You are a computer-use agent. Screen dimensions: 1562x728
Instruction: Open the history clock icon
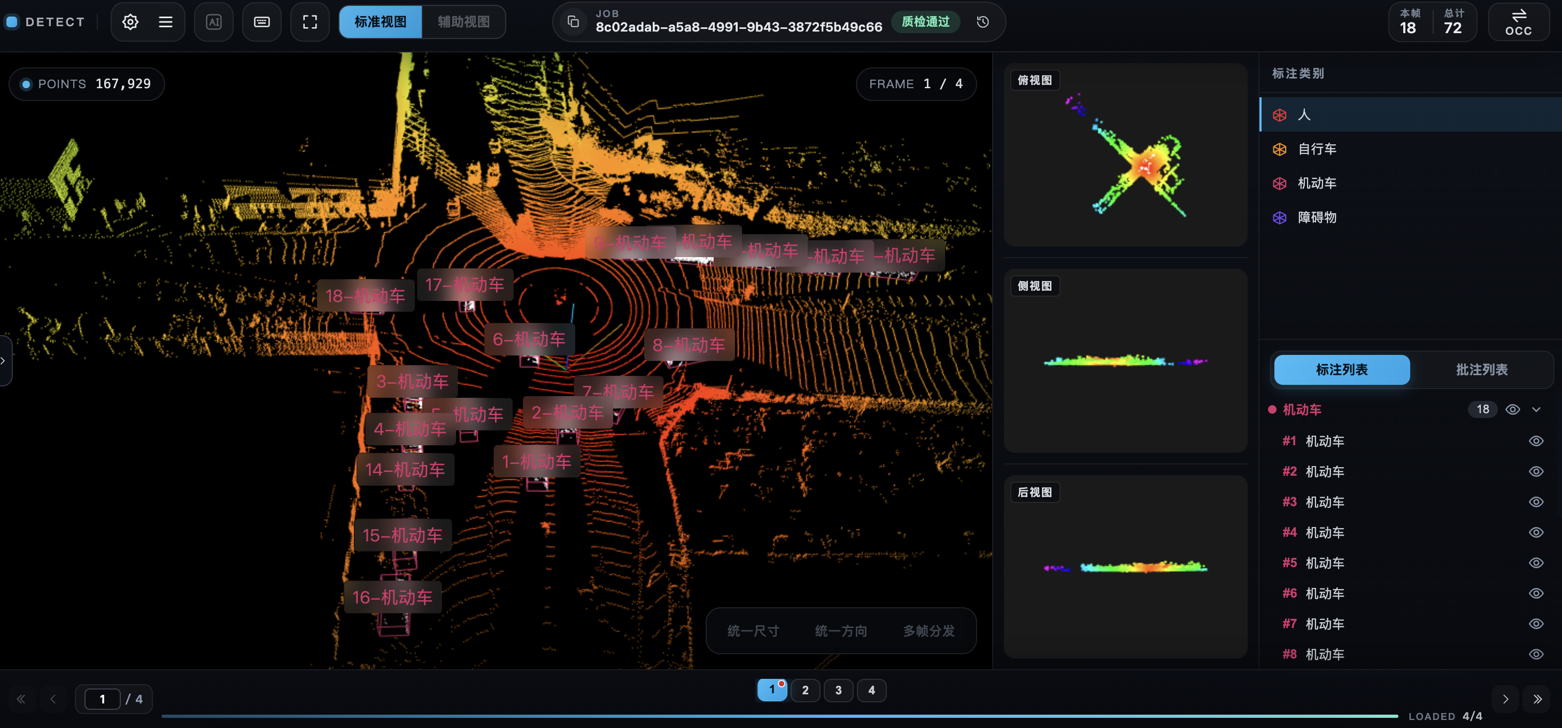(x=983, y=22)
